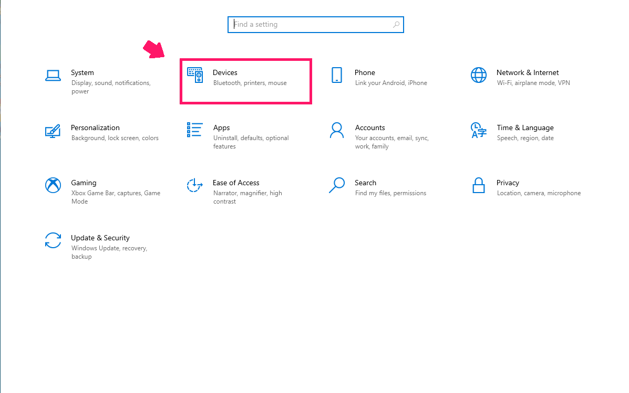Click 'Location, camera, microphone' description
Viewport: 629px width, 393px height.
click(x=539, y=193)
